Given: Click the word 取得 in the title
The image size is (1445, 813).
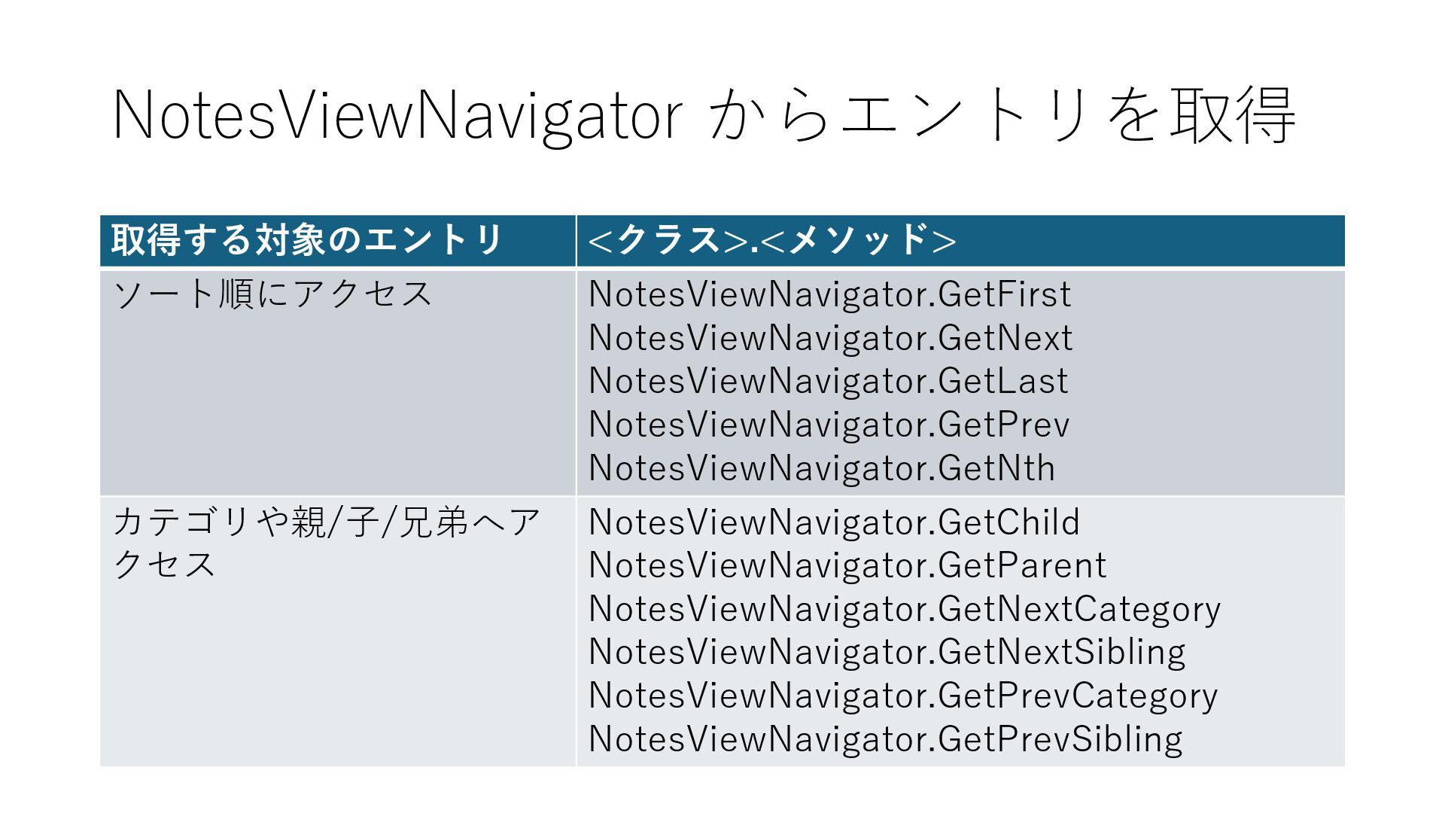Looking at the screenshot, I should pos(1233,115).
